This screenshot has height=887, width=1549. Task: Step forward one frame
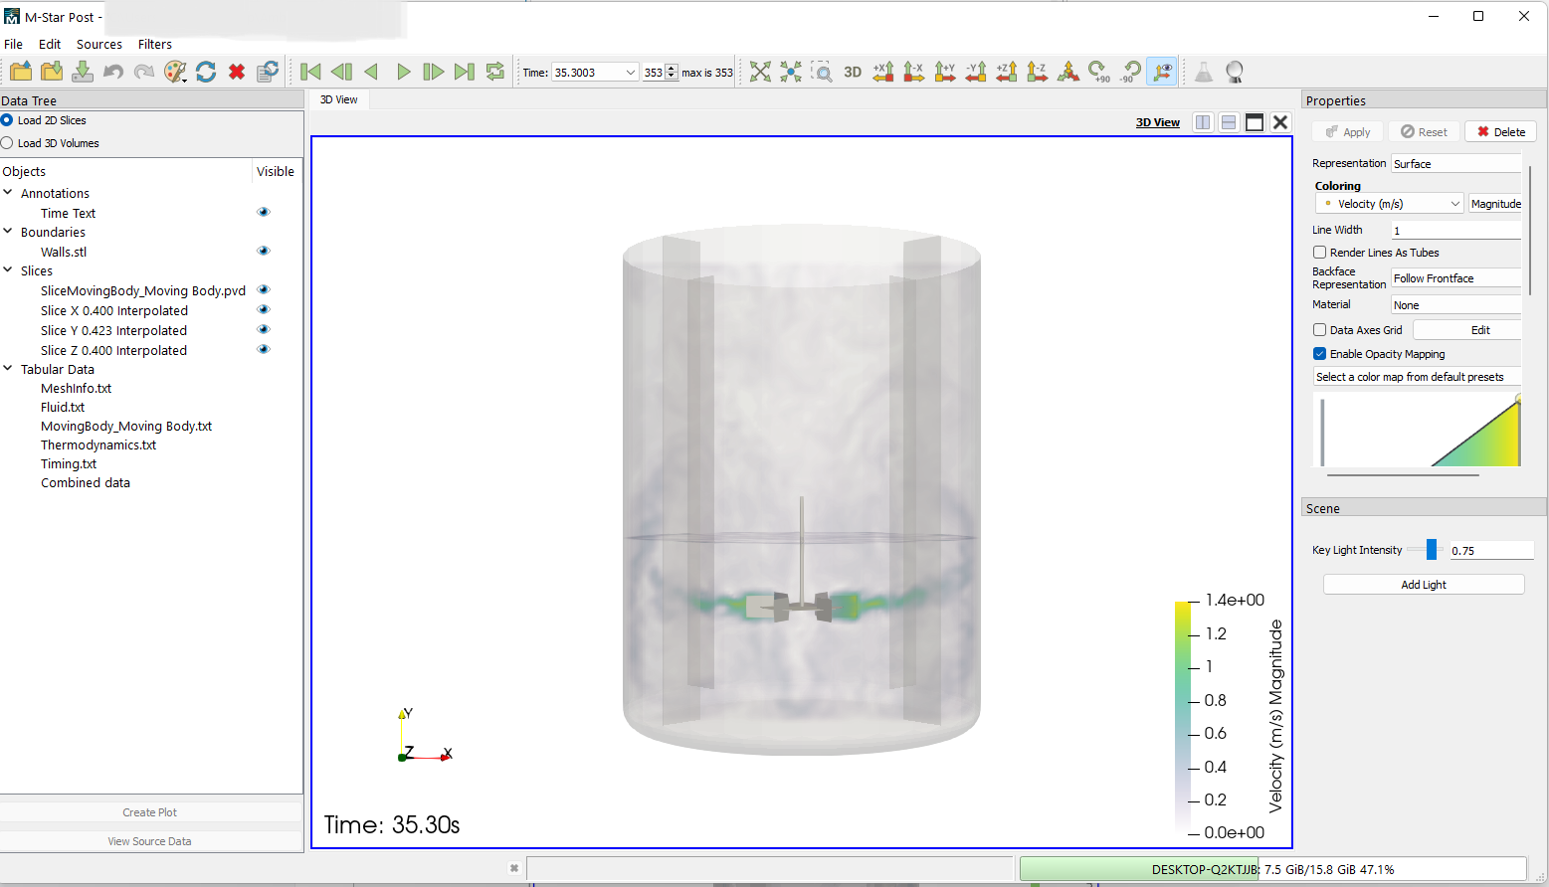point(434,72)
